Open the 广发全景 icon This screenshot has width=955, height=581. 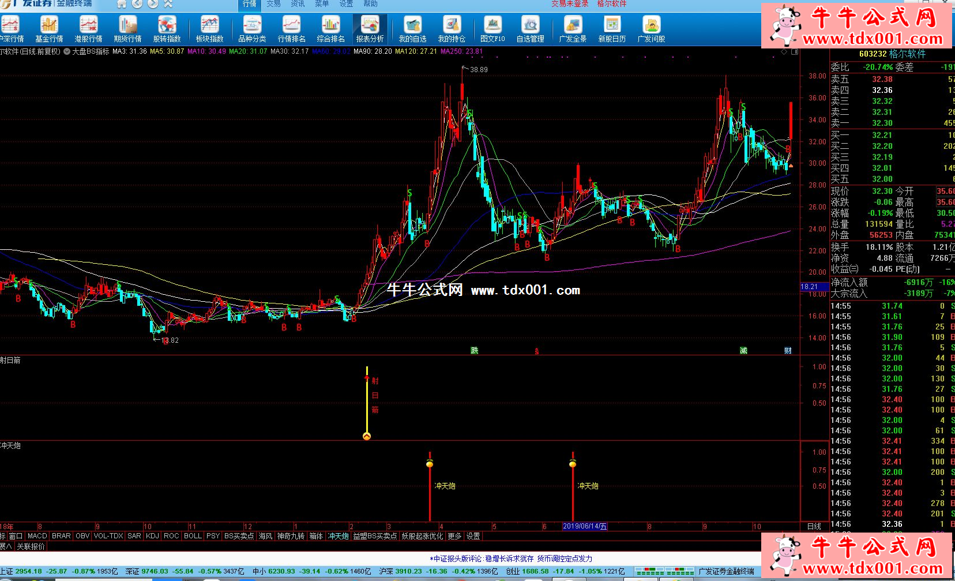click(573, 29)
